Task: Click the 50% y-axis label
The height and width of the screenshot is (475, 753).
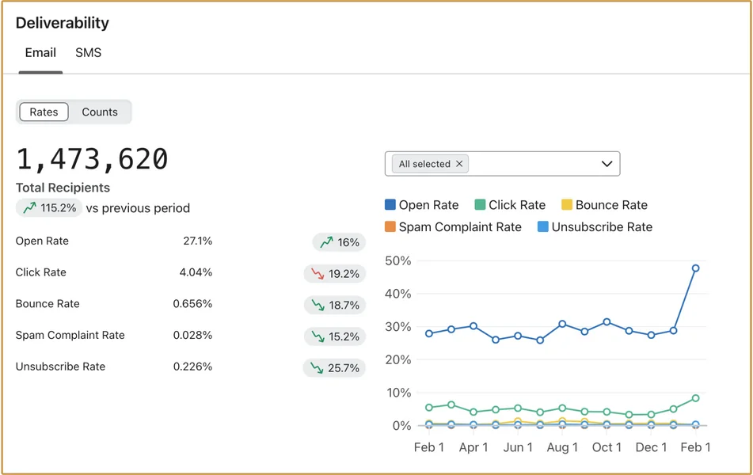Action: 398,260
